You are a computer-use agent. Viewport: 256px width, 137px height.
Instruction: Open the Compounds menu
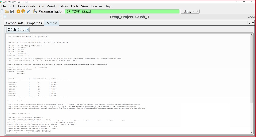coord(27,6)
